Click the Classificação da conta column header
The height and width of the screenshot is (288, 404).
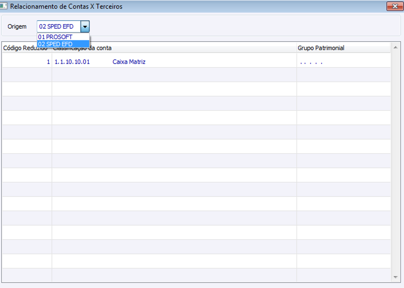(174, 48)
